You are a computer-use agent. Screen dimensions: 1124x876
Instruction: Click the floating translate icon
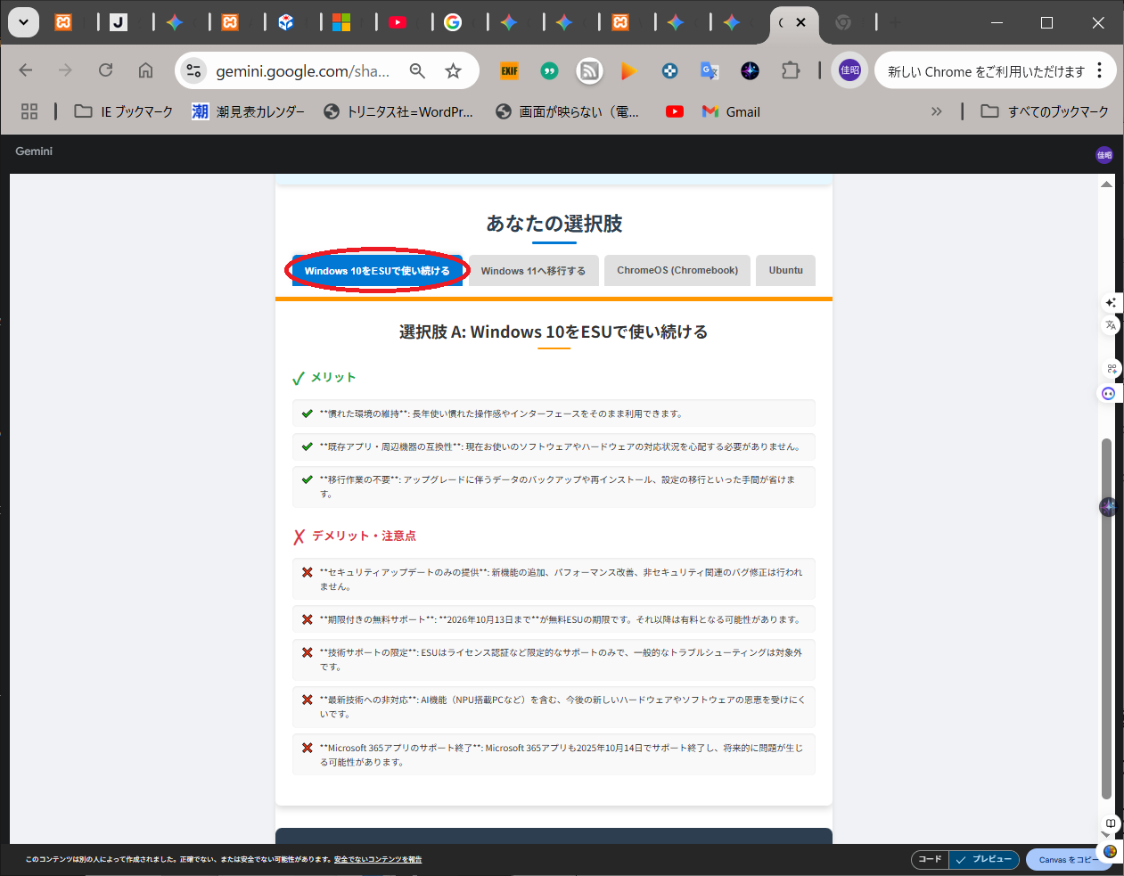click(1111, 325)
